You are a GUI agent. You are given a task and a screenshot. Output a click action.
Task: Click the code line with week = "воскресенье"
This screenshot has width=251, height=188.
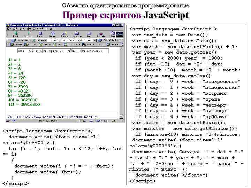point(188,81)
